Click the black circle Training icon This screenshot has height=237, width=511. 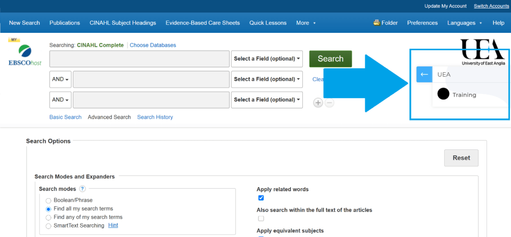443,94
